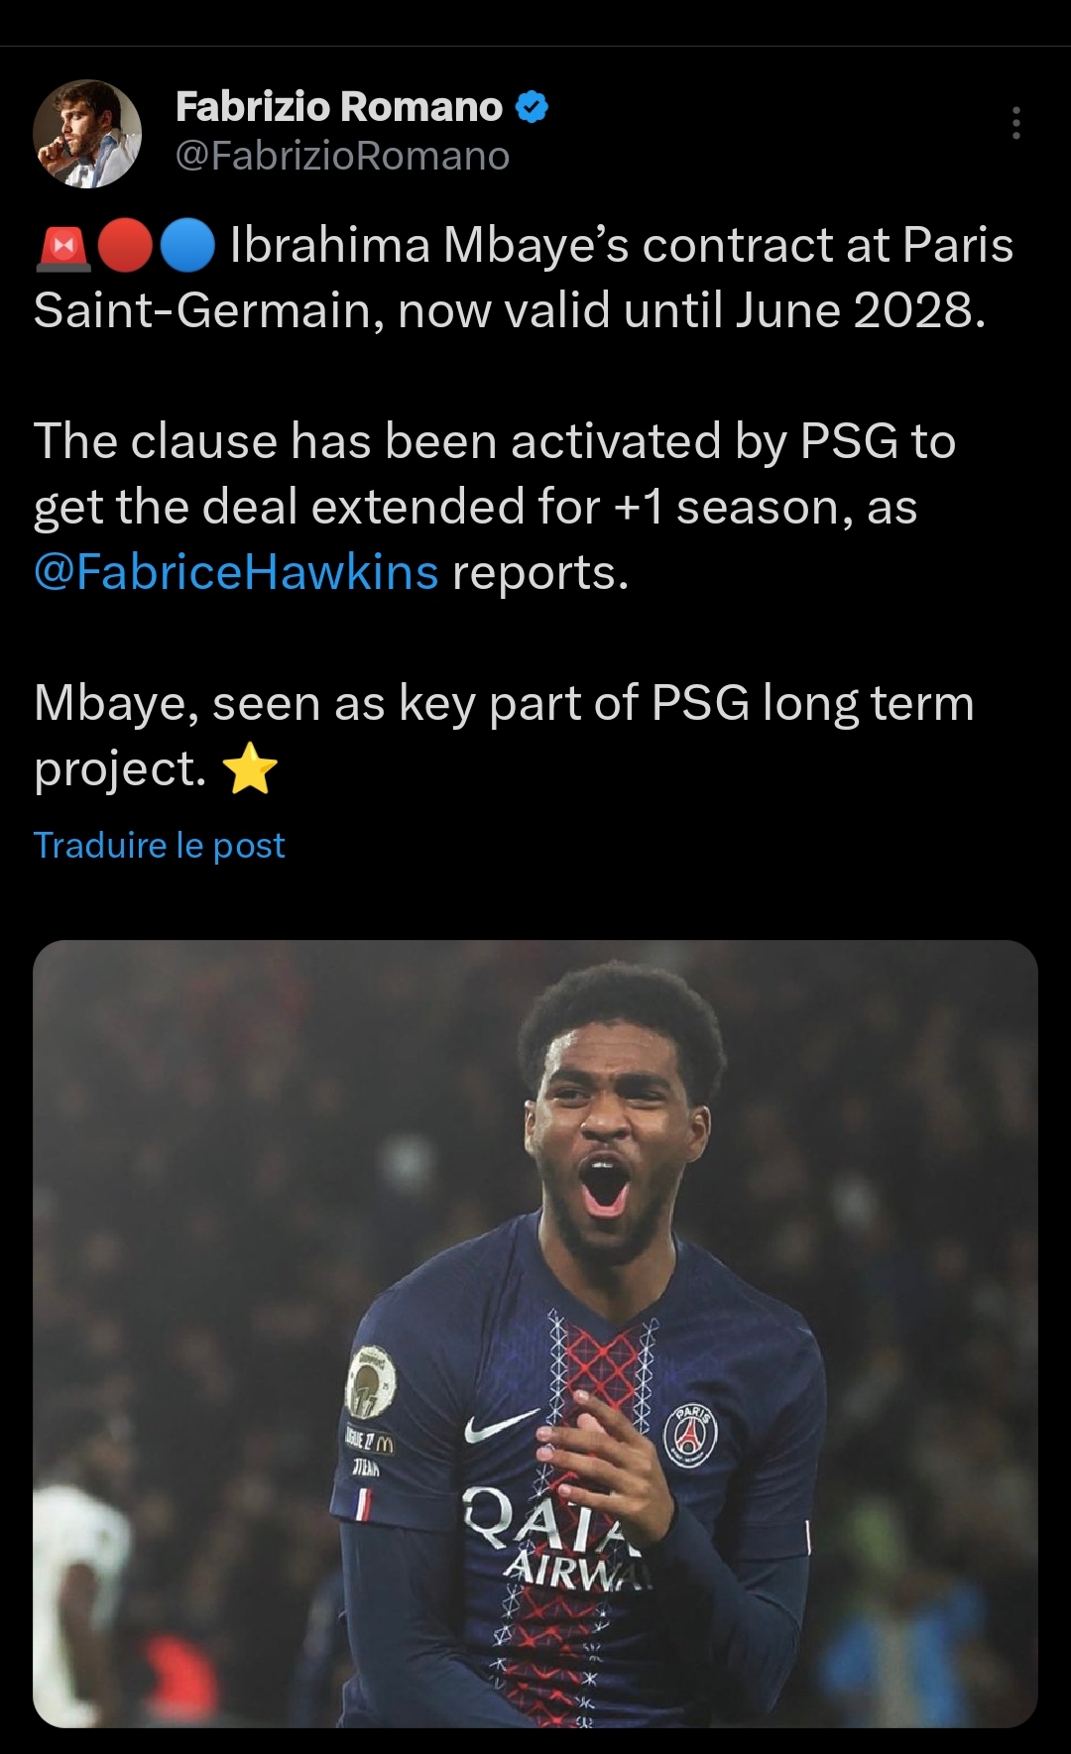Viewport: 1071px width, 1754px height.
Task: Open the @FabrizioRomano handle
Action: point(342,157)
